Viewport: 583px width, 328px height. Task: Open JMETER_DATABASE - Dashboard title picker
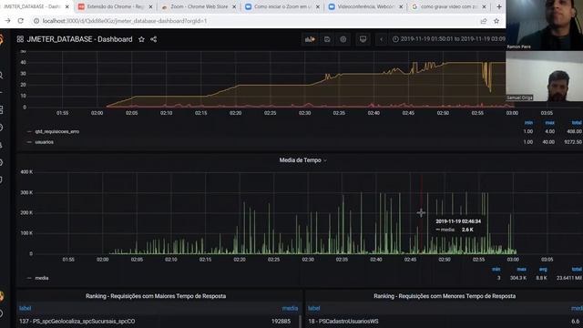[x=79, y=39]
